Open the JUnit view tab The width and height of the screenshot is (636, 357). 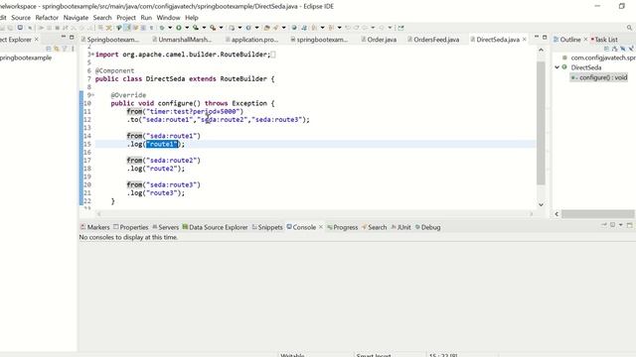(x=400, y=227)
